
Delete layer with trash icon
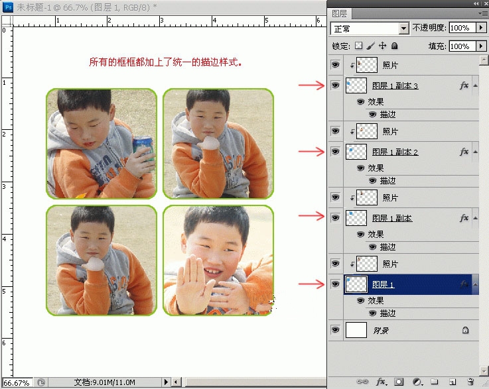[x=470, y=382]
